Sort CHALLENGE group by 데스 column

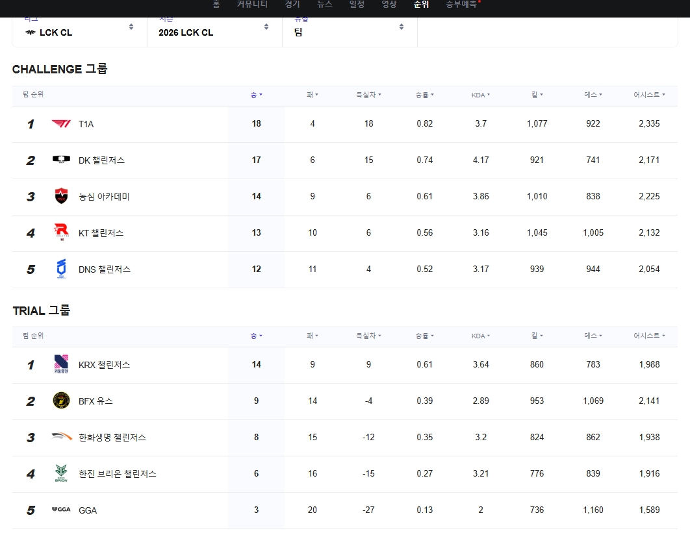point(593,95)
